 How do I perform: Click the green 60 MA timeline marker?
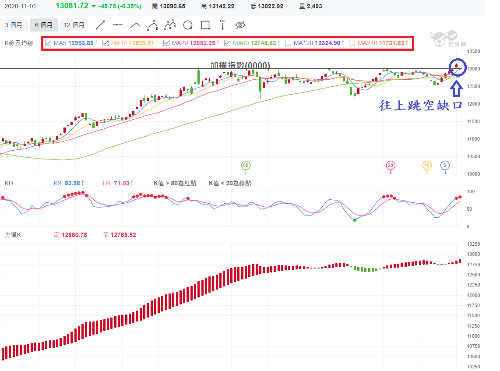pos(246,165)
